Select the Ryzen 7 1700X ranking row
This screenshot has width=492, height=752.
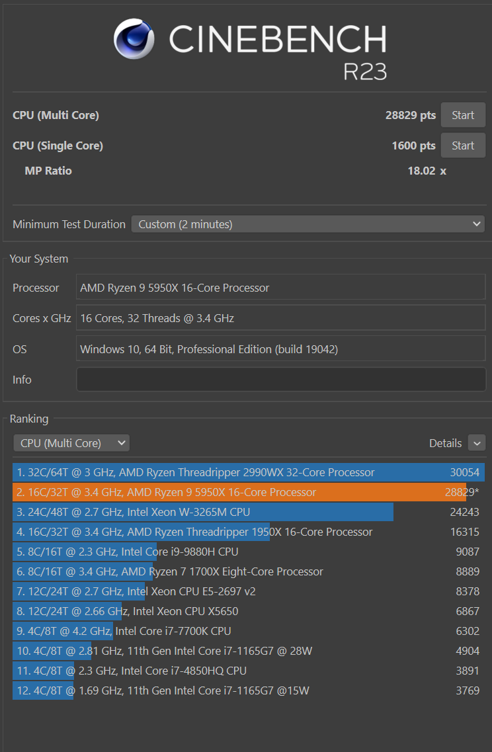click(x=249, y=571)
